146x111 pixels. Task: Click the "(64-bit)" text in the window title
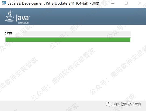click(x=82, y=3)
